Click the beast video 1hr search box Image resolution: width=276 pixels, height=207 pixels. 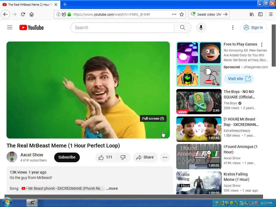[209, 15]
